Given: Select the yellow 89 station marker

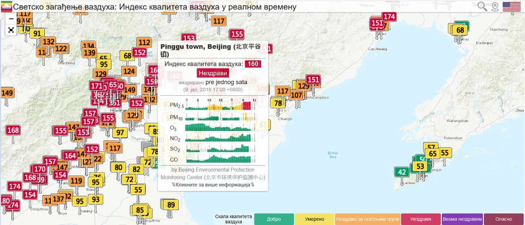Looking at the screenshot, I should (x=171, y=204).
